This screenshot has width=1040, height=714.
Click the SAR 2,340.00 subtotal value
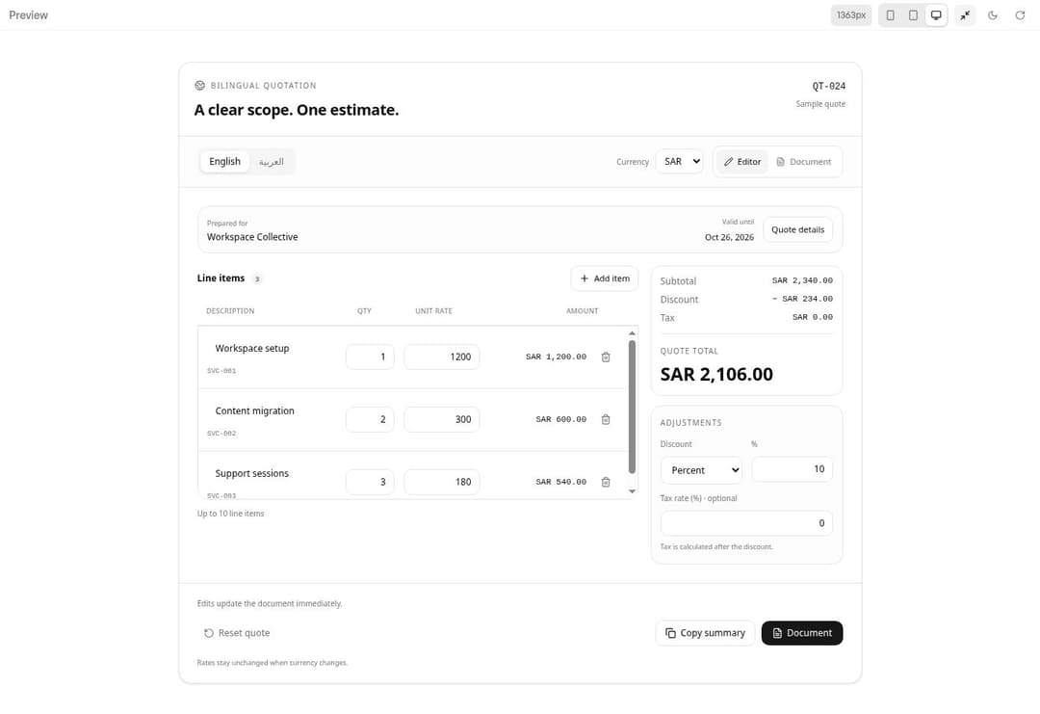[x=802, y=280]
